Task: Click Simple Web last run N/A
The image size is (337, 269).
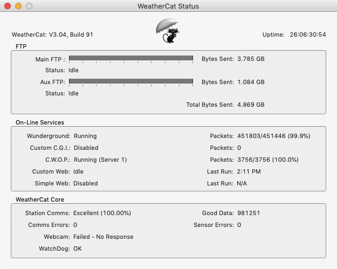Action: coord(242,183)
